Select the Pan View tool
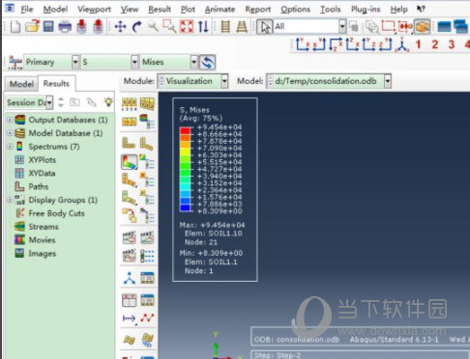Image resolution: width=470 pixels, height=359 pixels. tap(120, 26)
